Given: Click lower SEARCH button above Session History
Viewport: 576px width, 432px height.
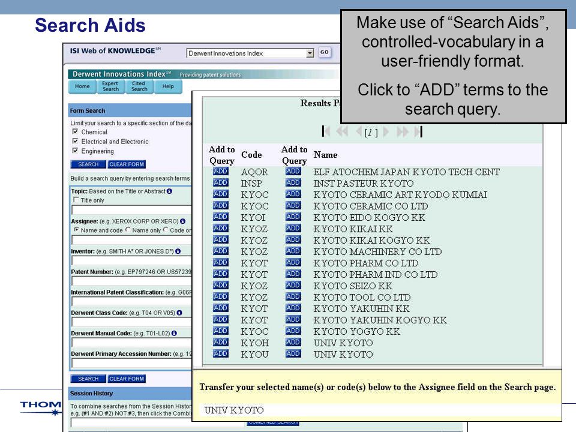Looking at the screenshot, I should click(88, 379).
